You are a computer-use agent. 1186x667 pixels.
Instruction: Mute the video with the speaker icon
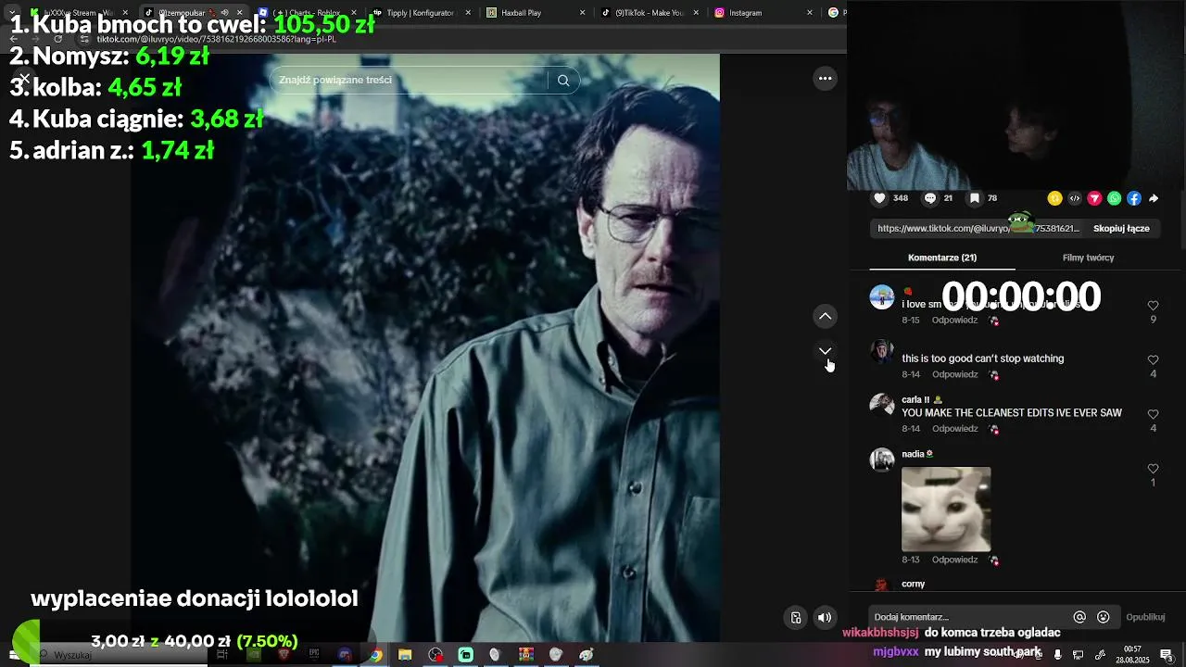[x=824, y=618]
